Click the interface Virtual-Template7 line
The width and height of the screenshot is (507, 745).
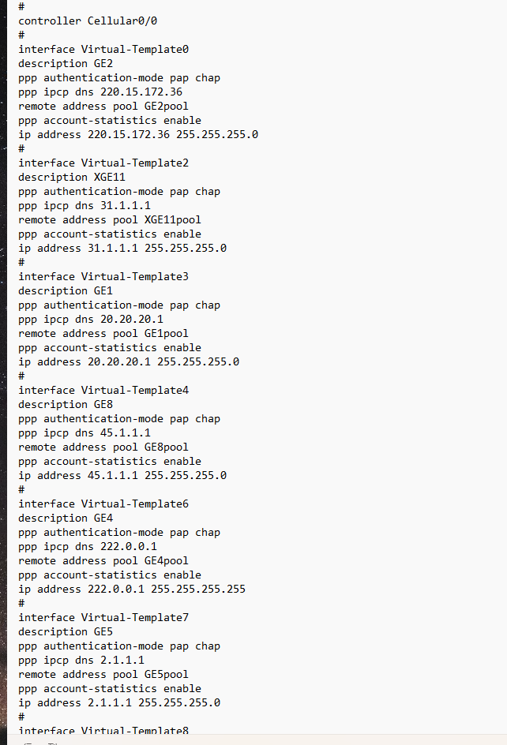103,617
